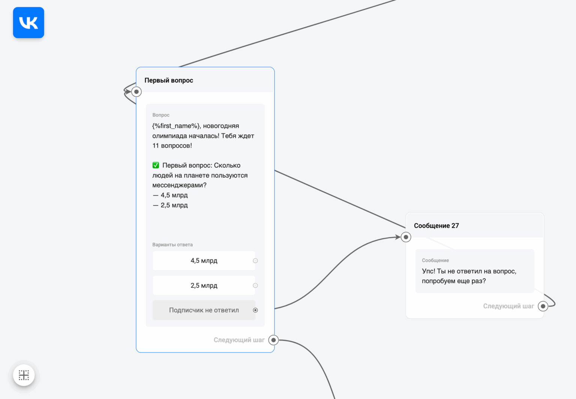Image resolution: width=576 pixels, height=399 pixels.
Task: Click the VK logo icon
Action: (28, 22)
